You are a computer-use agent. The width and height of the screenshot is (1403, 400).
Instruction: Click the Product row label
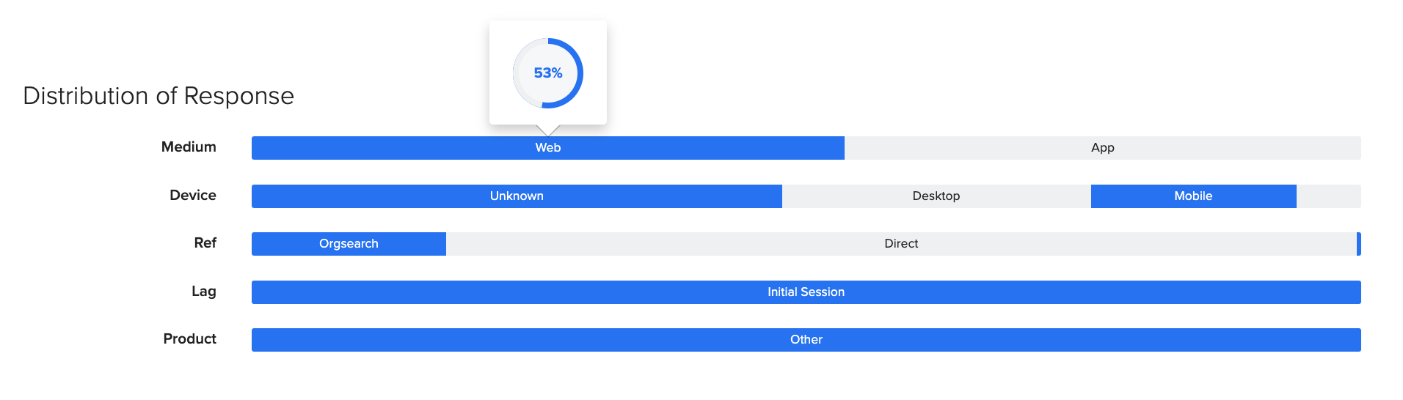click(x=189, y=339)
